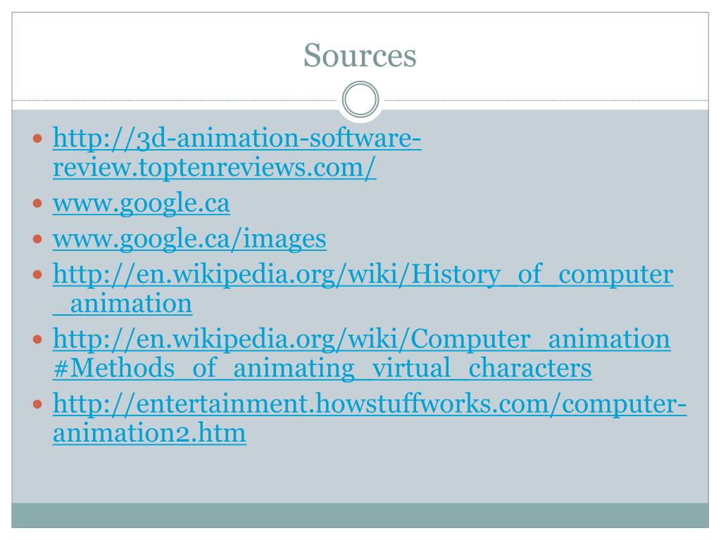
Task: Select the bullet before www.google.ca/images
Action: pyautogui.click(x=38, y=239)
